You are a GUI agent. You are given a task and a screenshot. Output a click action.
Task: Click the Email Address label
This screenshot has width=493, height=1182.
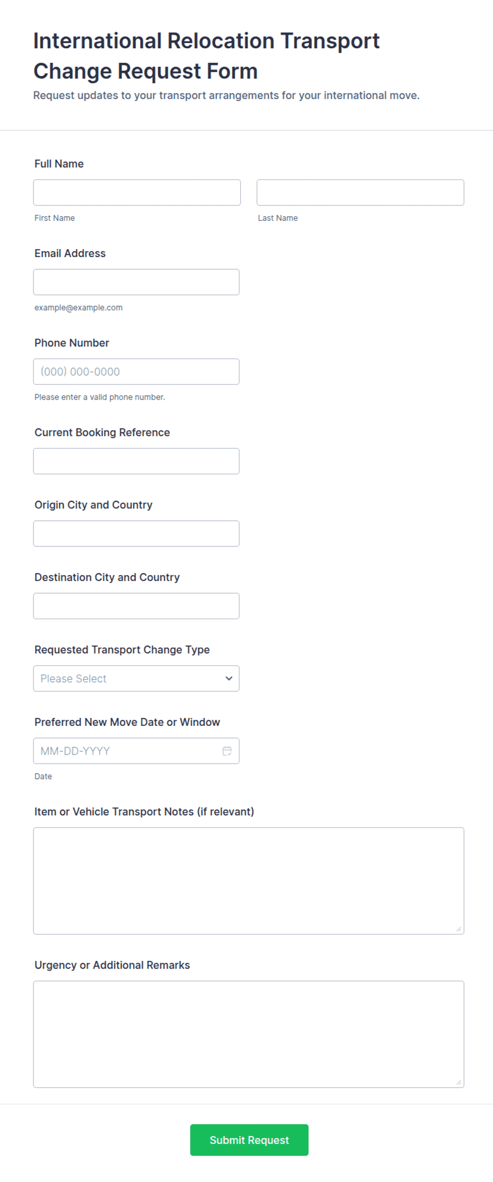[x=70, y=253]
